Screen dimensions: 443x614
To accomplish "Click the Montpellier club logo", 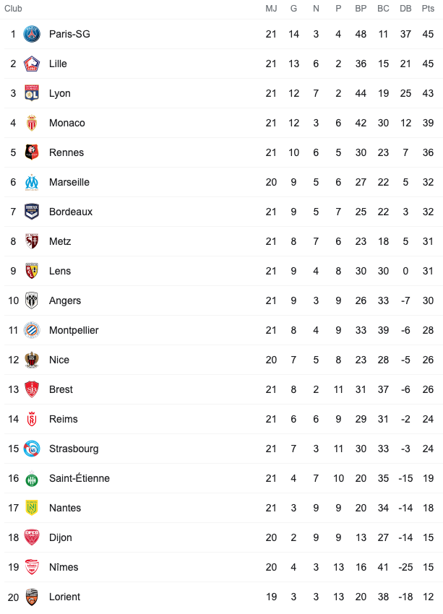I will coord(32,330).
